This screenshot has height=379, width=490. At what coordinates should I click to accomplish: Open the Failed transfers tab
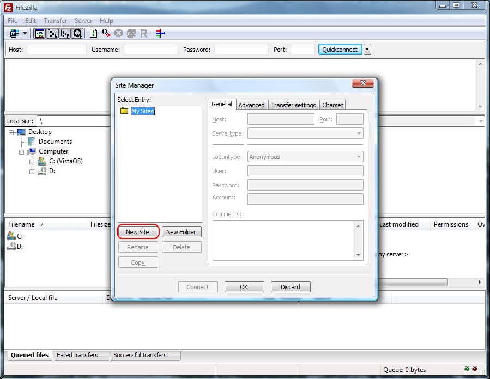[x=77, y=355]
